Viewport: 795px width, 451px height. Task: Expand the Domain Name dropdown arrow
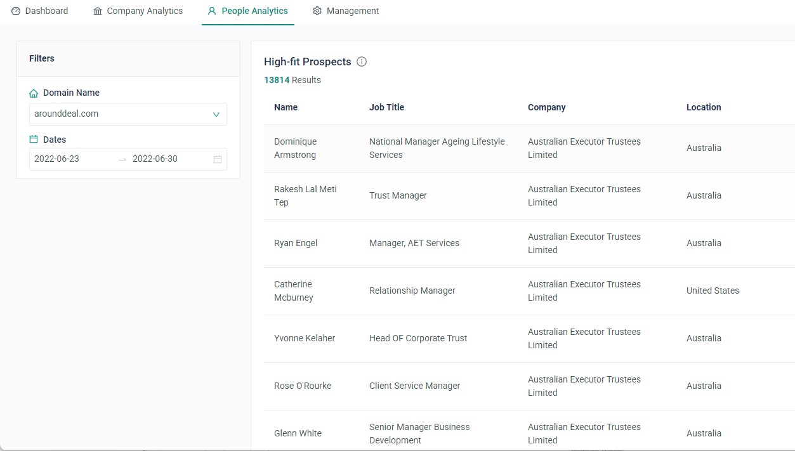[x=216, y=115]
